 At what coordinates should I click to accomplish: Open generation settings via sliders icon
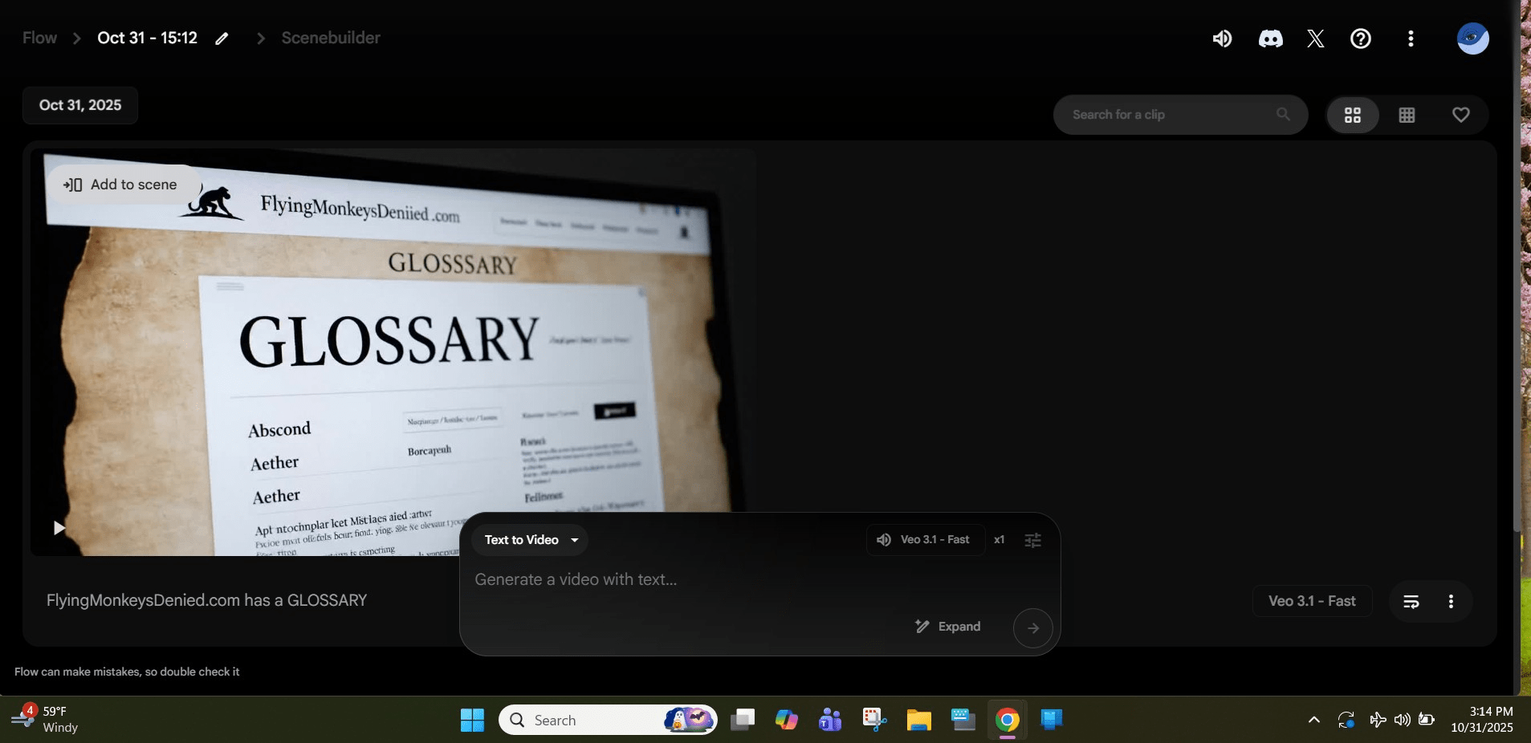point(1033,540)
